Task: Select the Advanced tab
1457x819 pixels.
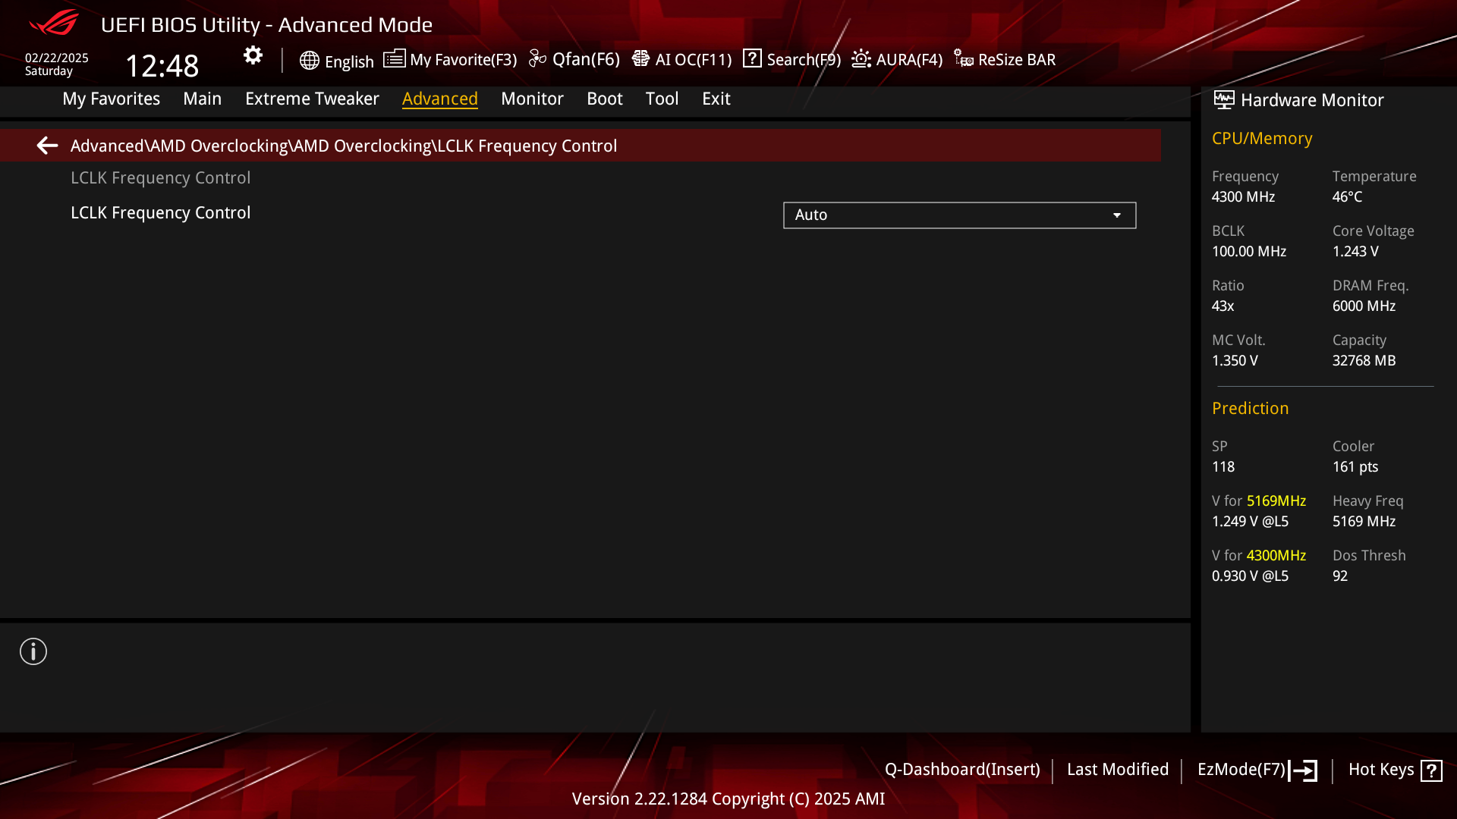Action: 440,99
